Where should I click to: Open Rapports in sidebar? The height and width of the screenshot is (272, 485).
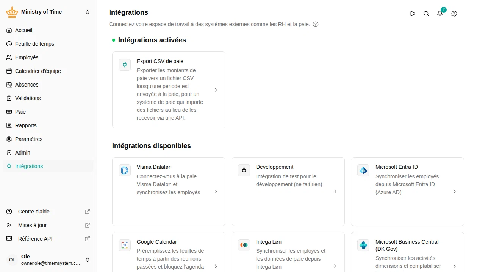click(x=48, y=125)
